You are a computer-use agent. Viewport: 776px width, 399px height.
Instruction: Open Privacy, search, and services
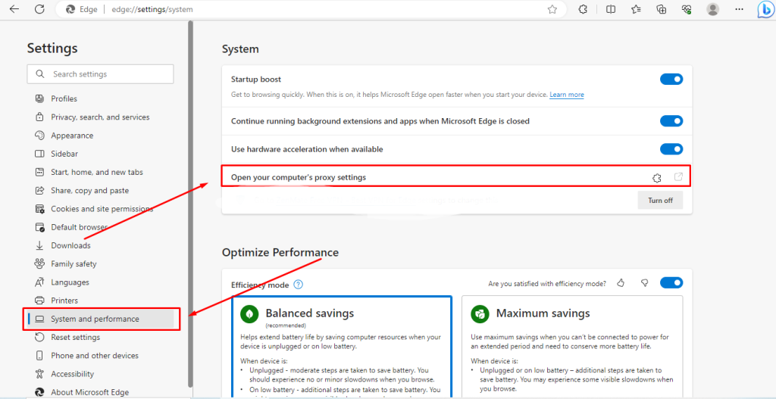tap(102, 117)
